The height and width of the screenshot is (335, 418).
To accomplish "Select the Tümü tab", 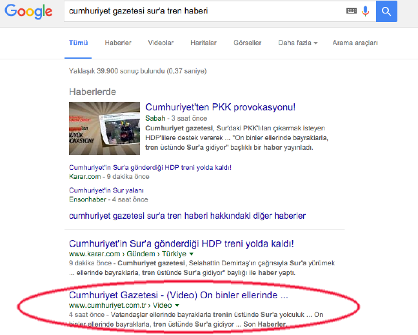I will coord(78,43).
